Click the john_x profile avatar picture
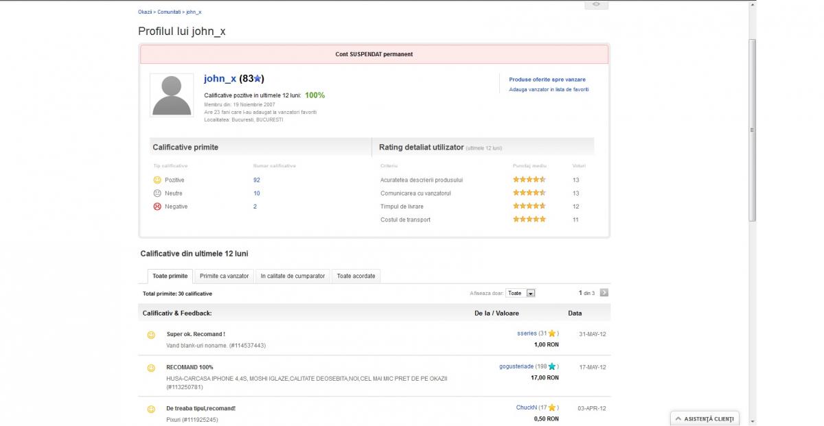Image resolution: width=824 pixels, height=426 pixels. pos(172,95)
